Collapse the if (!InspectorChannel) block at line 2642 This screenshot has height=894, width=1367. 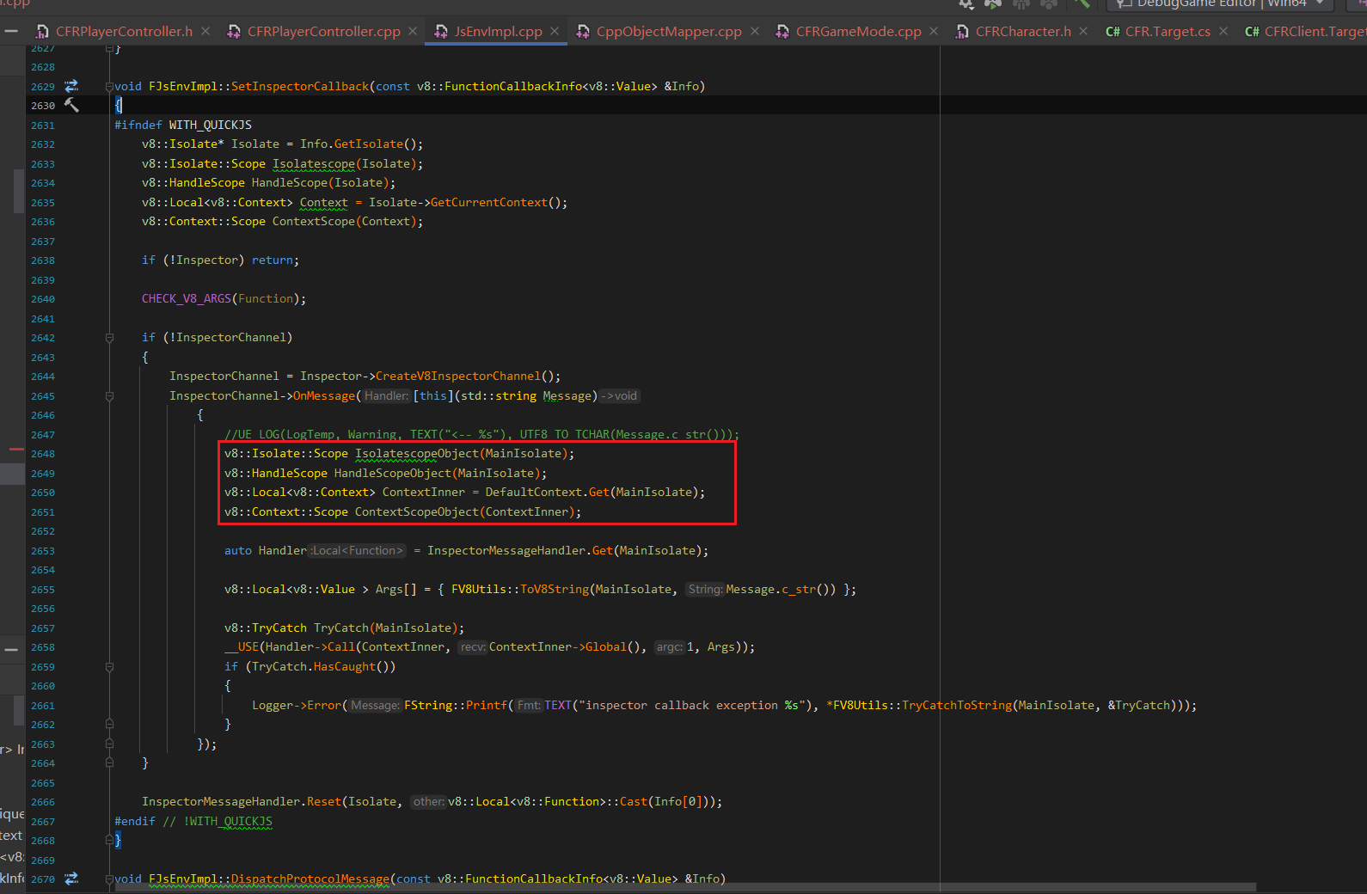109,337
